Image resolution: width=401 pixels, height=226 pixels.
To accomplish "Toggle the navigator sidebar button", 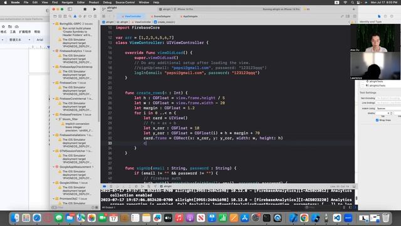I will pos(70,9).
